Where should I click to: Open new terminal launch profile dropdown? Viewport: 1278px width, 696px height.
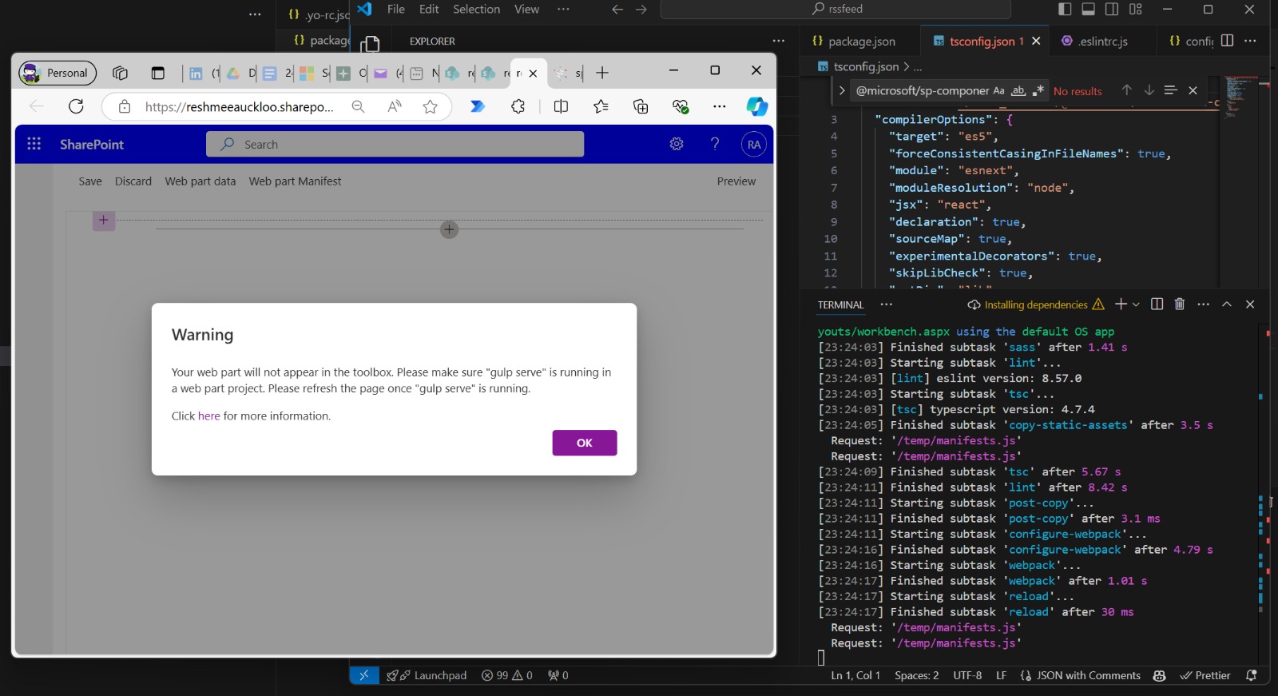[x=1137, y=304]
